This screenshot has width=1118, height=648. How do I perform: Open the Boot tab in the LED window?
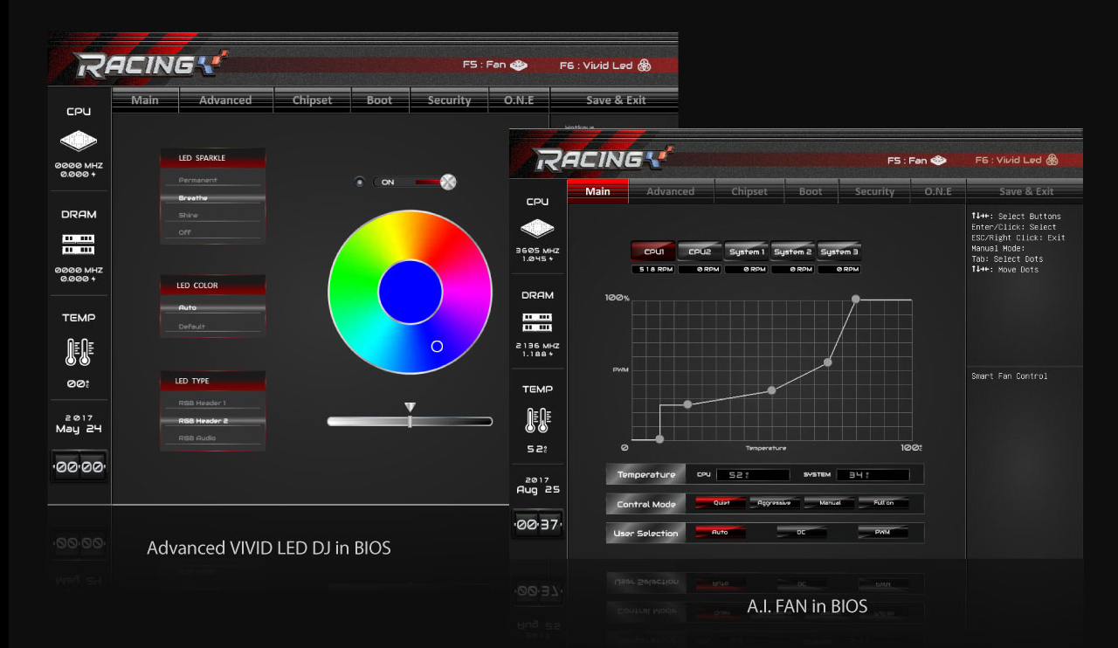tap(379, 100)
